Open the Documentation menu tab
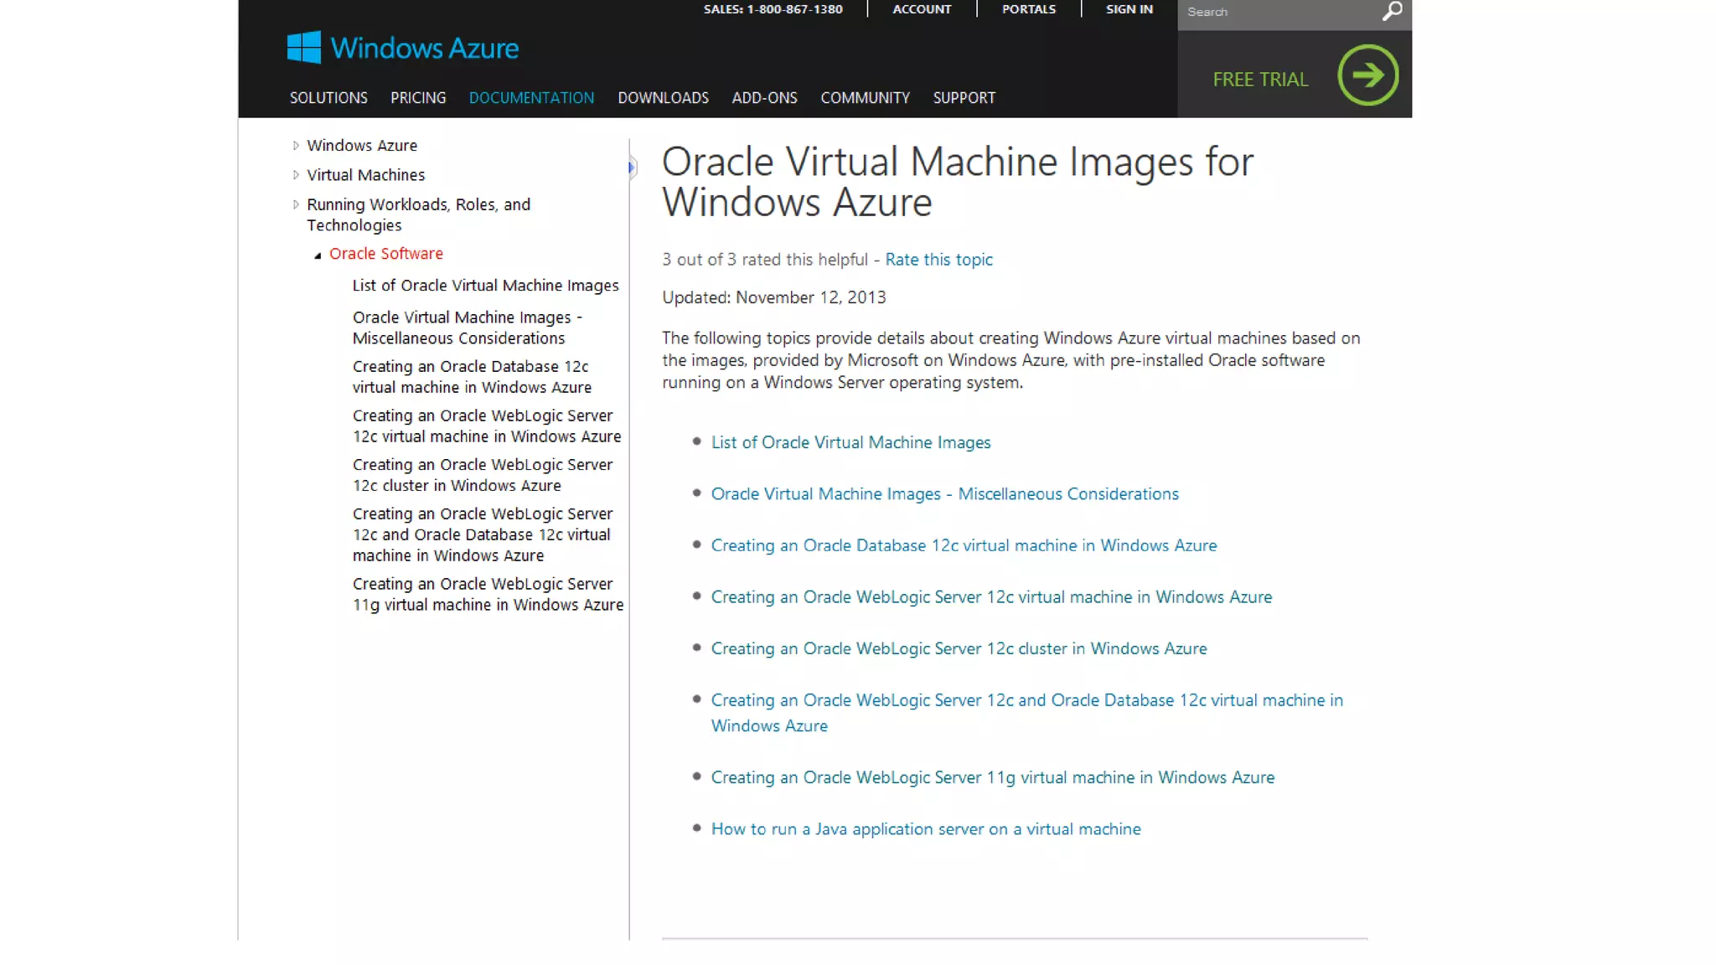The height and width of the screenshot is (965, 1716). [x=531, y=98]
